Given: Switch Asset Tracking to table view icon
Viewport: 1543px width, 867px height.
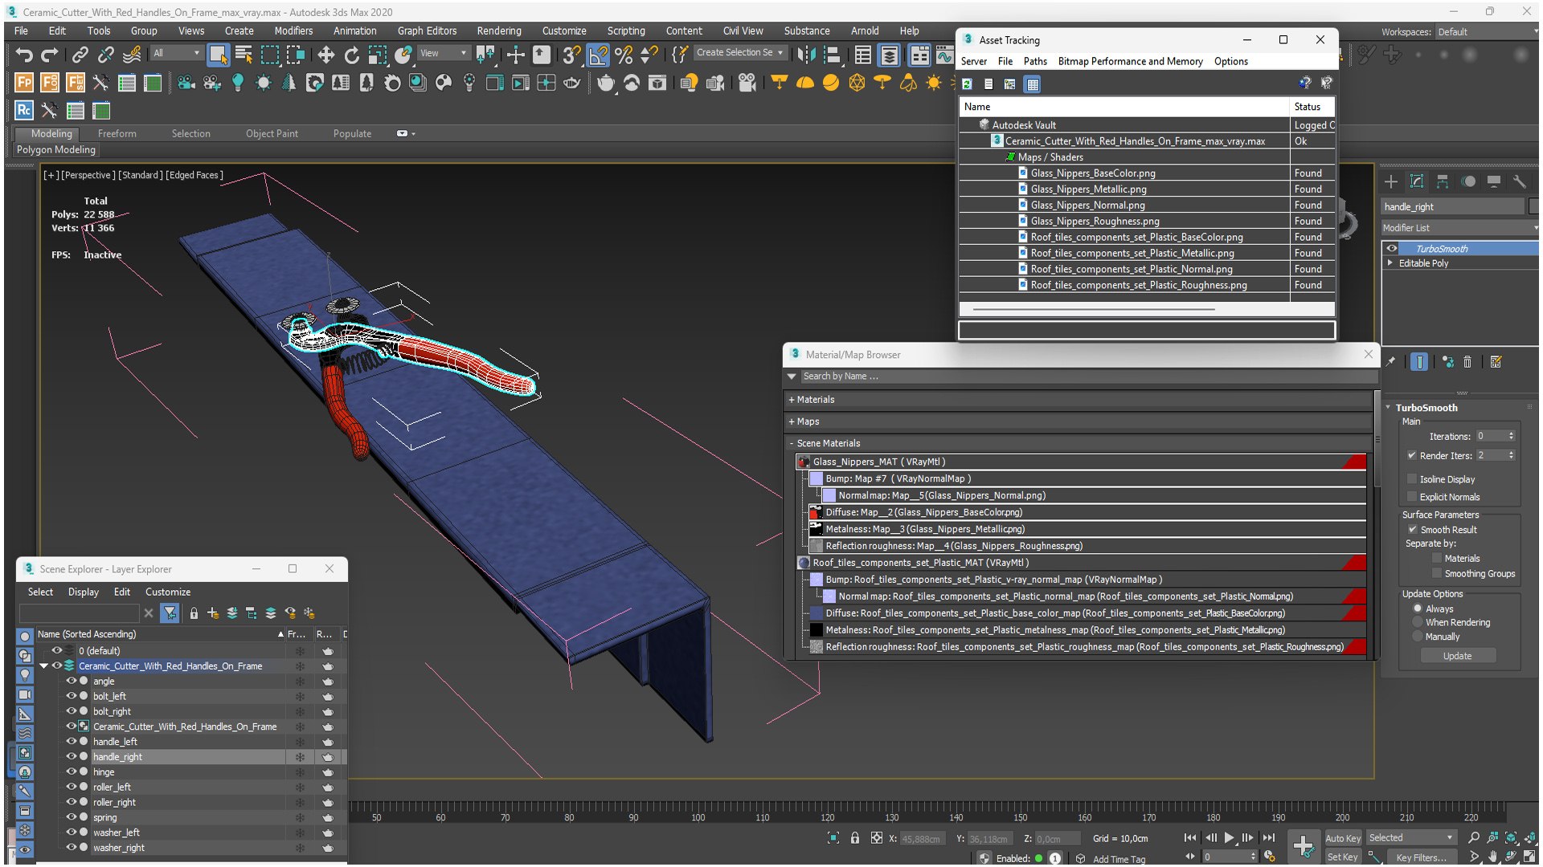Looking at the screenshot, I should [x=1033, y=83].
